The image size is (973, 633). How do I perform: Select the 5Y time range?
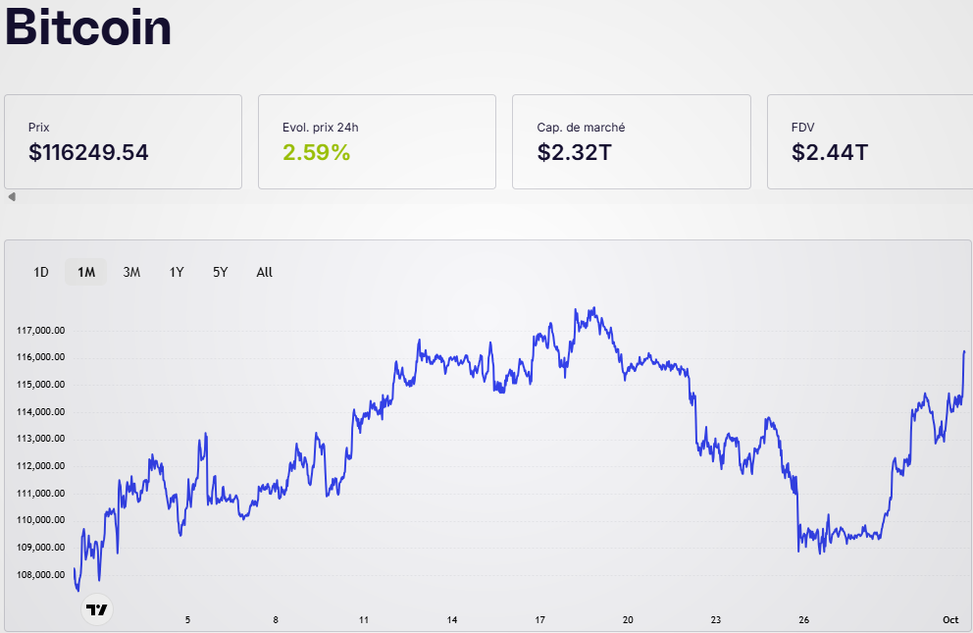220,272
